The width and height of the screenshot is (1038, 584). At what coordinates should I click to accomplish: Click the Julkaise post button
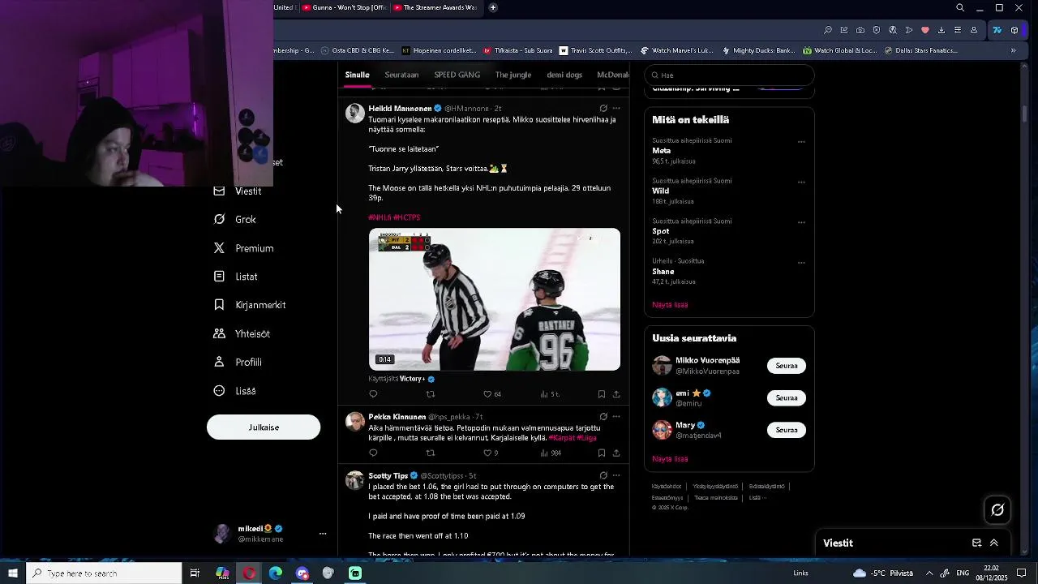(264, 427)
